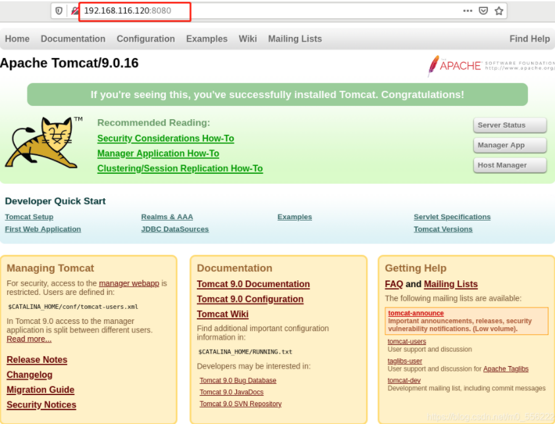Image resolution: width=555 pixels, height=424 pixels.
Task: Open the tomcat-announce mailing list link
Action: pos(416,313)
